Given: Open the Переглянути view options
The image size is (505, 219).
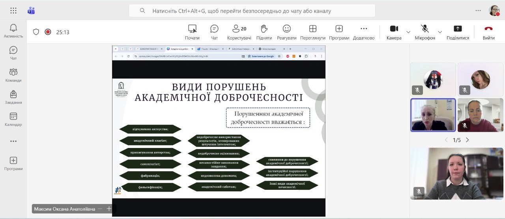Looking at the screenshot, I should point(312,32).
